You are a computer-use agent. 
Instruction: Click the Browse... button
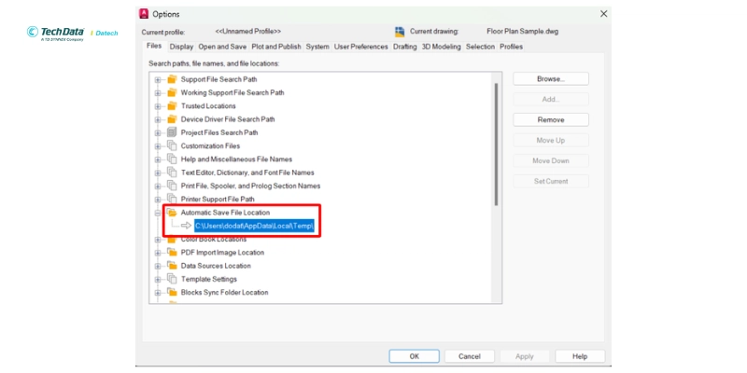pyautogui.click(x=551, y=79)
